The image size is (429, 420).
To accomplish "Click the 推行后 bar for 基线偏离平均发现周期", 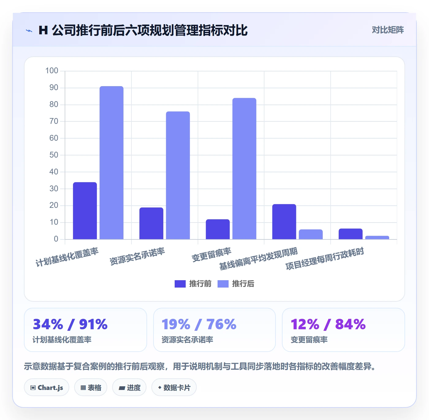I will click(x=311, y=234).
